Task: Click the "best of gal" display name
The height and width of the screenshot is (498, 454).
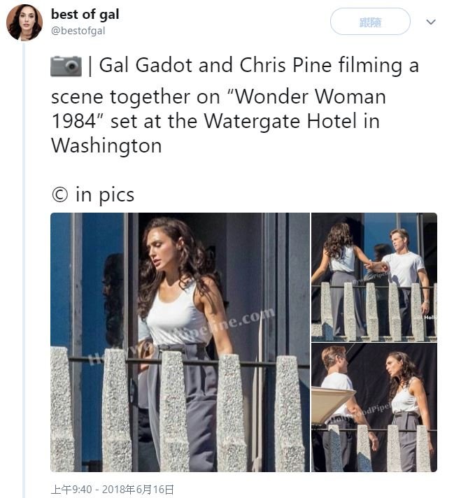Action: pyautogui.click(x=85, y=15)
